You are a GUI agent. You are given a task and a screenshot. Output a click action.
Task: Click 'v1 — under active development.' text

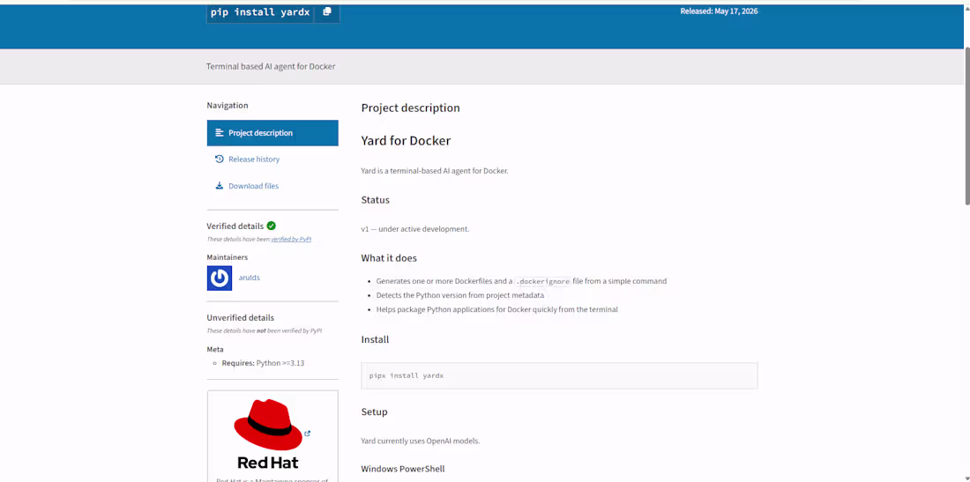point(415,229)
